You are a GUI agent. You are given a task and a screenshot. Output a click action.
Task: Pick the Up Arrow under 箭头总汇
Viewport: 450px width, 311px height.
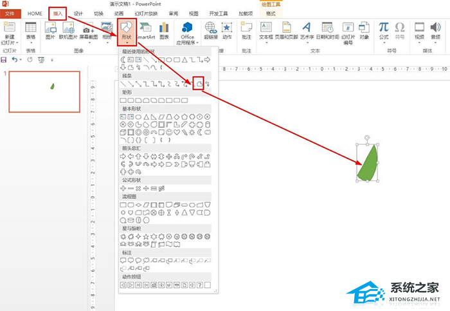tap(138, 156)
